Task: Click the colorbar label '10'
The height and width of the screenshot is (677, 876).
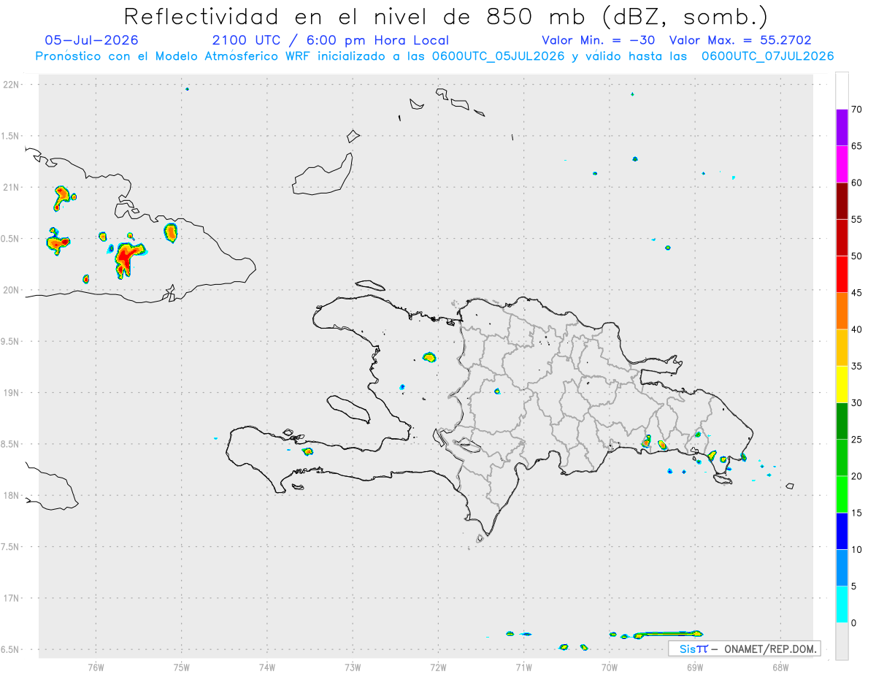Action: tap(856, 549)
